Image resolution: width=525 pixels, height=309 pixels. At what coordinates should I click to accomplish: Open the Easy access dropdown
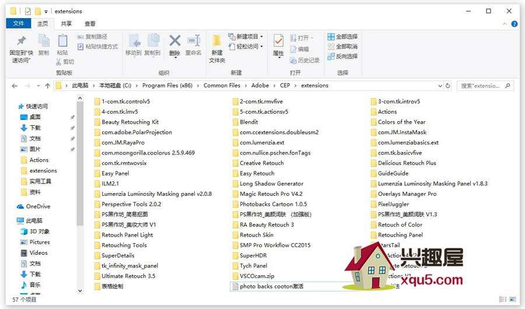[246, 46]
